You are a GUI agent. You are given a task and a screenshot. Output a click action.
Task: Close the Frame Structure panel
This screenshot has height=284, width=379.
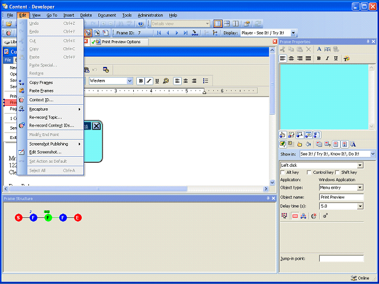tap(274, 198)
